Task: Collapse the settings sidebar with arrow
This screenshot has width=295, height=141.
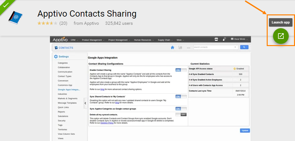Action: [85, 103]
